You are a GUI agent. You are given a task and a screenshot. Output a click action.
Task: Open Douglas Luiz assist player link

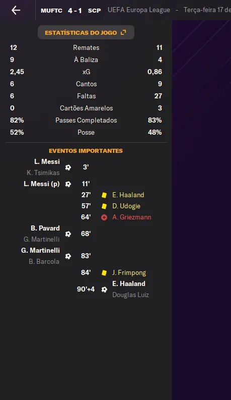coord(130,295)
